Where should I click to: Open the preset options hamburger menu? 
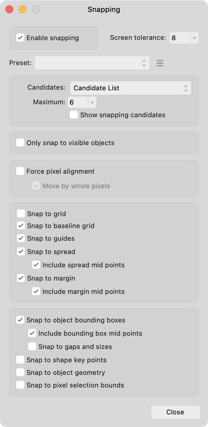(x=160, y=63)
